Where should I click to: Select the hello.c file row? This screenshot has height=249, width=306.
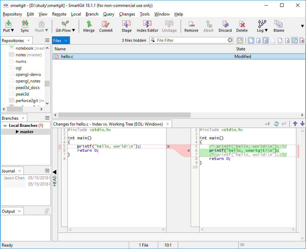(x=179, y=57)
